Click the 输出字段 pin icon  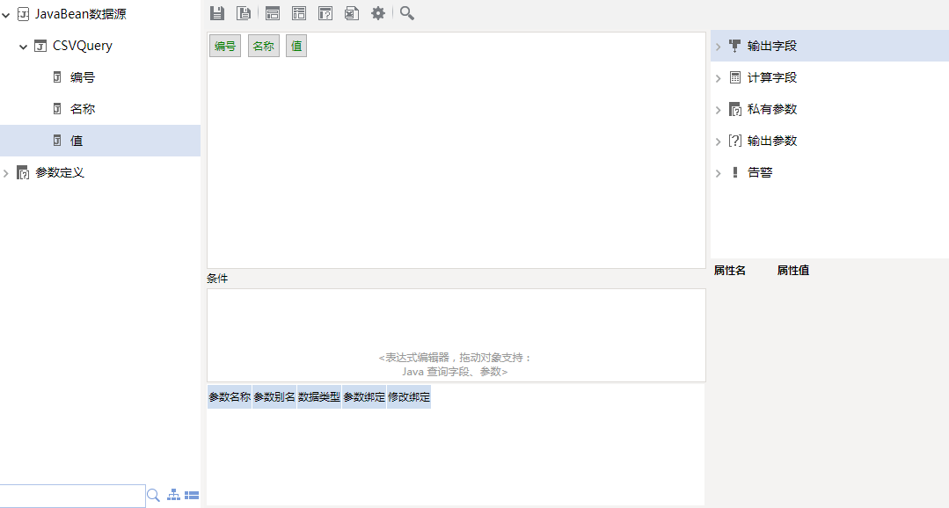pos(734,46)
